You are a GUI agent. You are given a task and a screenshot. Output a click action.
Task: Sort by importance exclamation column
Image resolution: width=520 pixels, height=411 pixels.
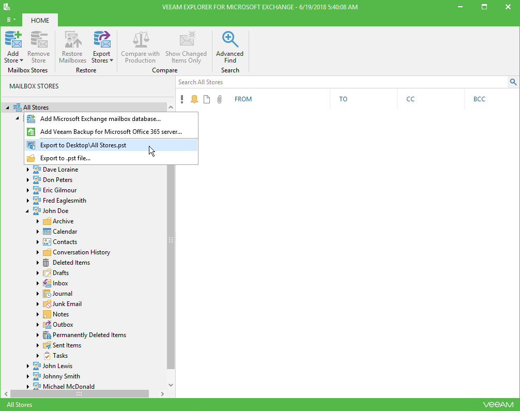tap(182, 99)
